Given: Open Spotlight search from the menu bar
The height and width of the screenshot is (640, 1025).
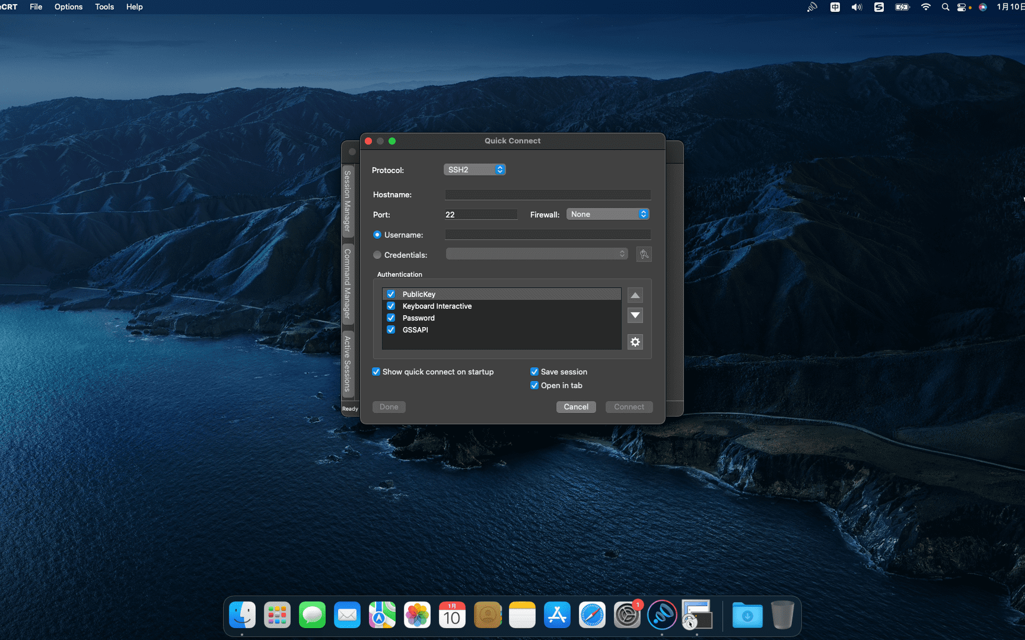Looking at the screenshot, I should (x=945, y=7).
